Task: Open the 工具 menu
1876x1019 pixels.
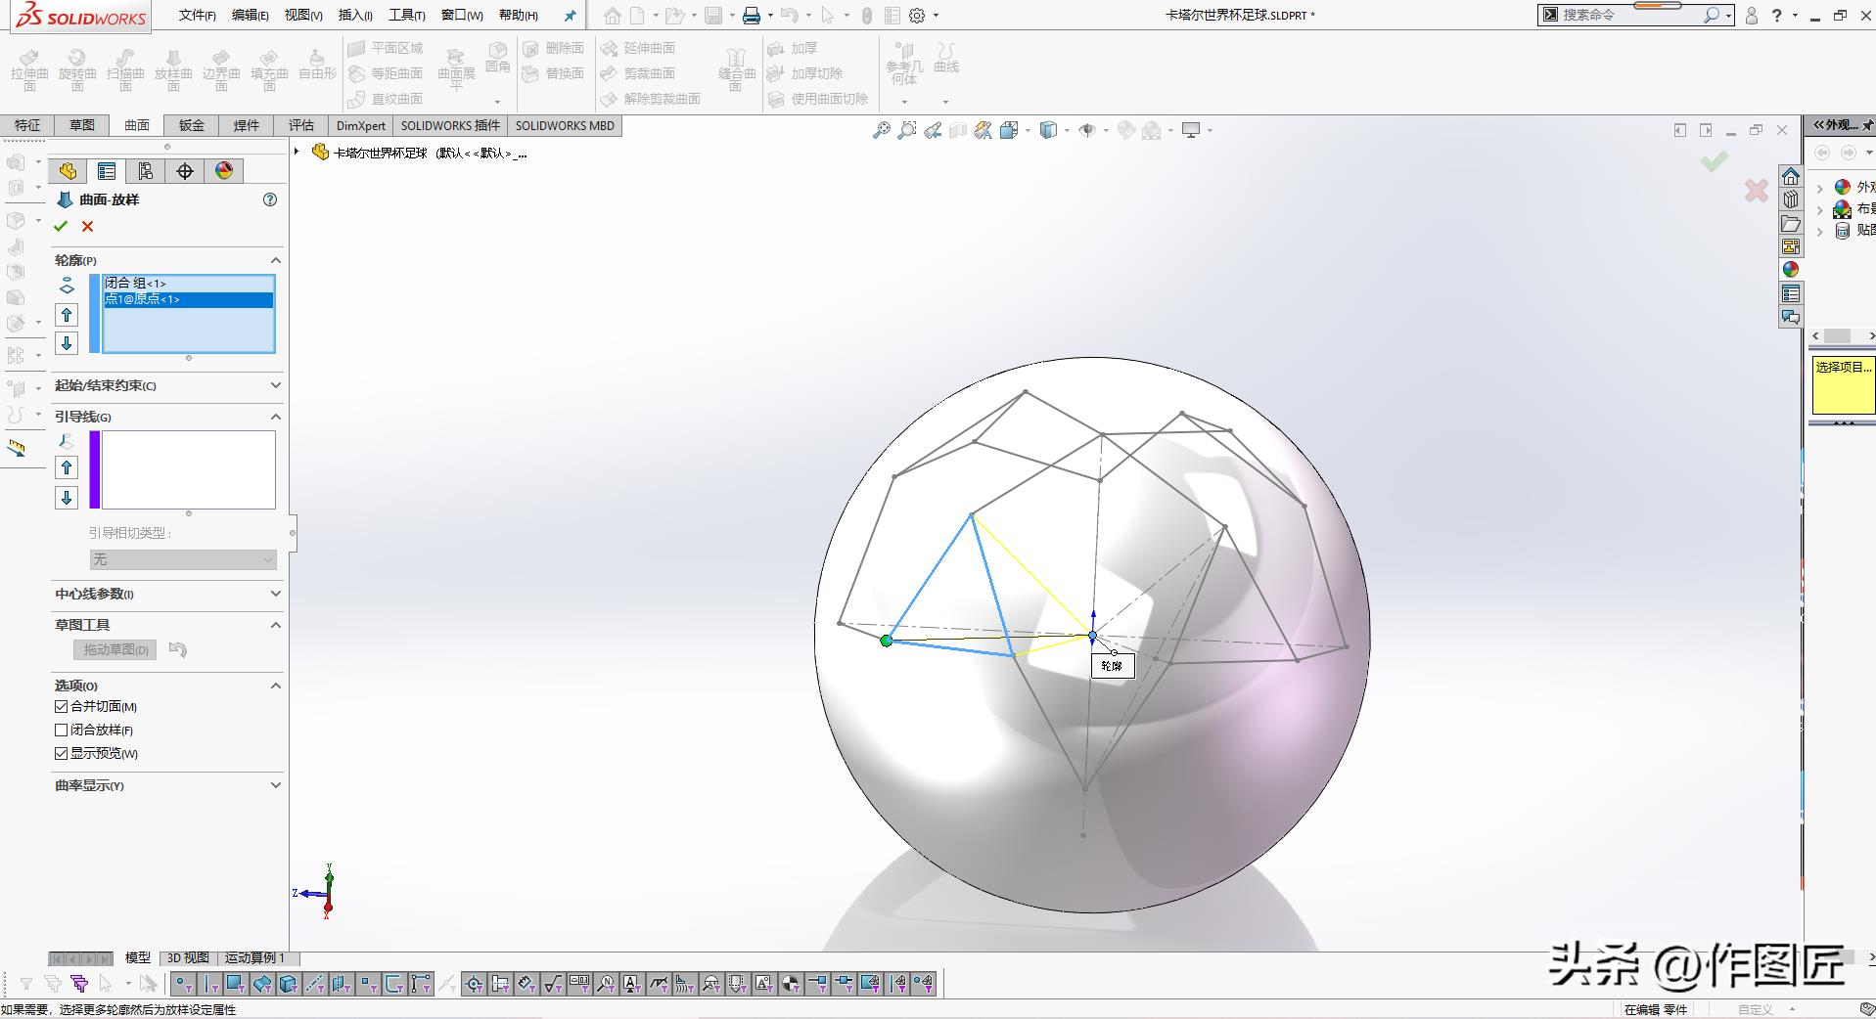Action: coord(406,15)
